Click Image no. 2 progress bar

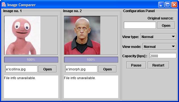[x=91, y=60]
